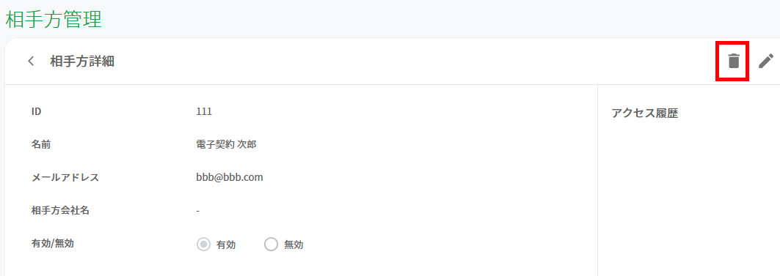The image size is (780, 276).
Task: Click the メールアドレス field label
Action: coord(65,177)
